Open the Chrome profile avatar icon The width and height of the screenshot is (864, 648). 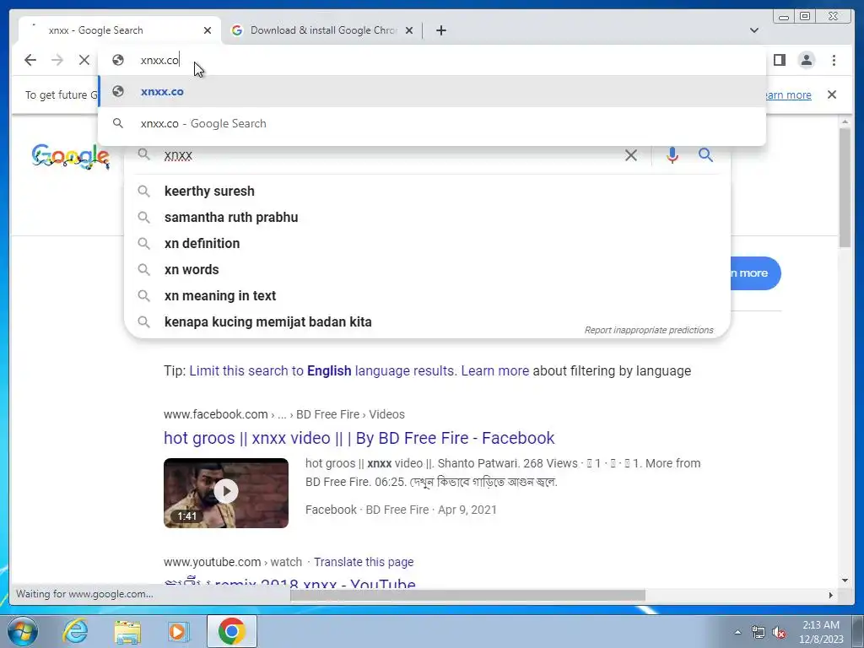pyautogui.click(x=806, y=60)
